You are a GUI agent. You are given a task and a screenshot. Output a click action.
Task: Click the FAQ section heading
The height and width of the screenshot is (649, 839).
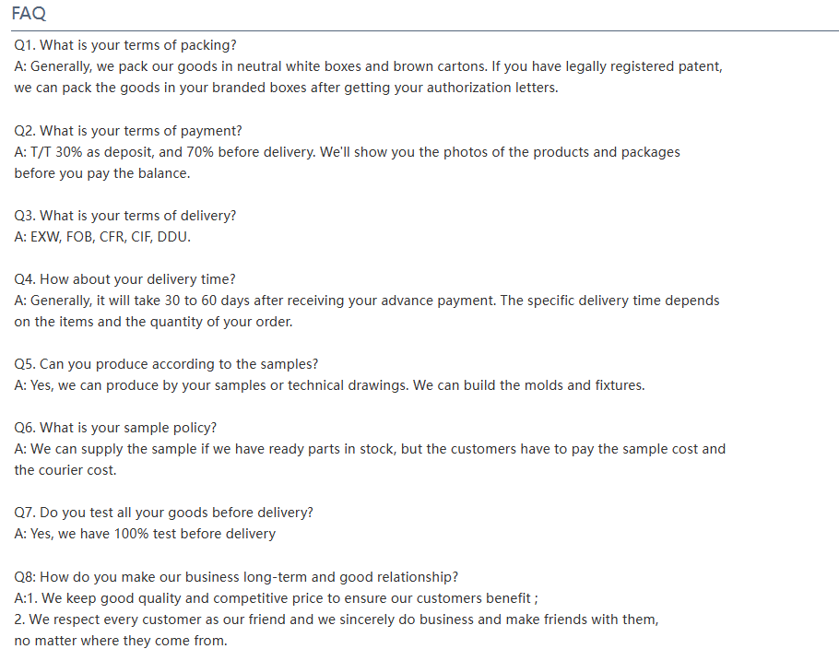click(29, 14)
